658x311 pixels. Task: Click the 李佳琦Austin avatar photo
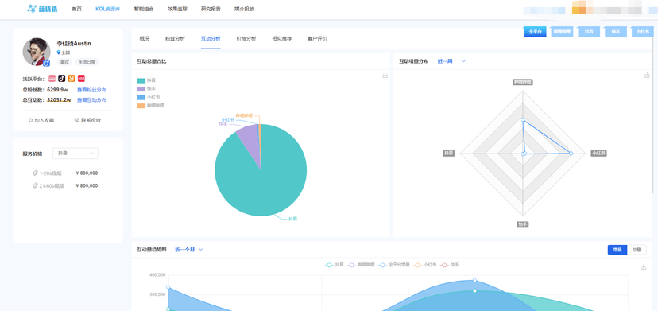click(37, 52)
